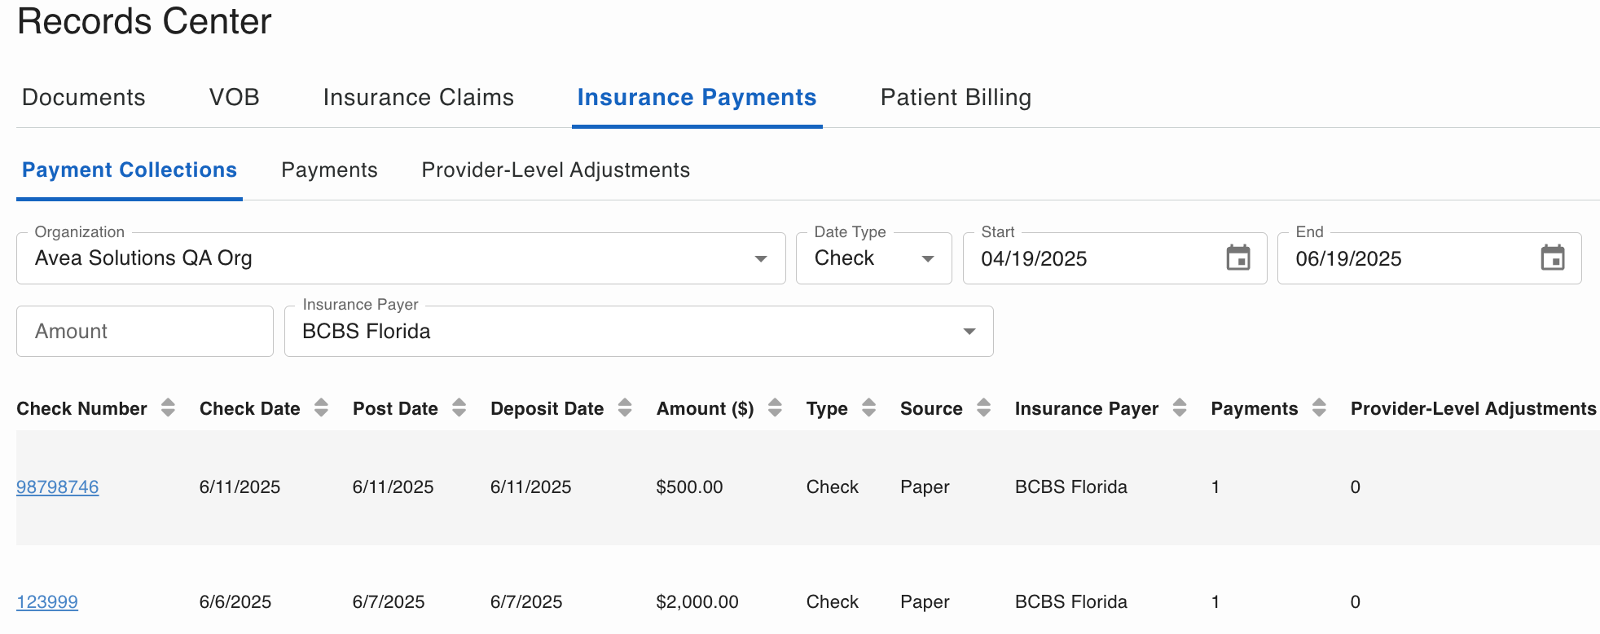Select the $500.00 amount cell
This screenshot has width=1600, height=634.
click(x=690, y=487)
